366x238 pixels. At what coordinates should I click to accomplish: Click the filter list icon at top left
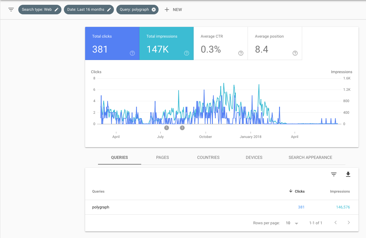pyautogui.click(x=11, y=10)
